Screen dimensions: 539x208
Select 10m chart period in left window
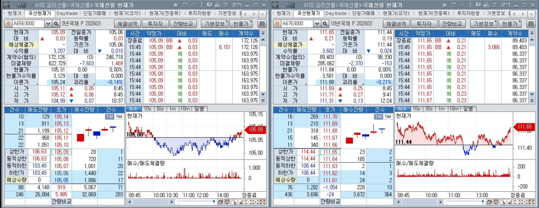[185, 109]
